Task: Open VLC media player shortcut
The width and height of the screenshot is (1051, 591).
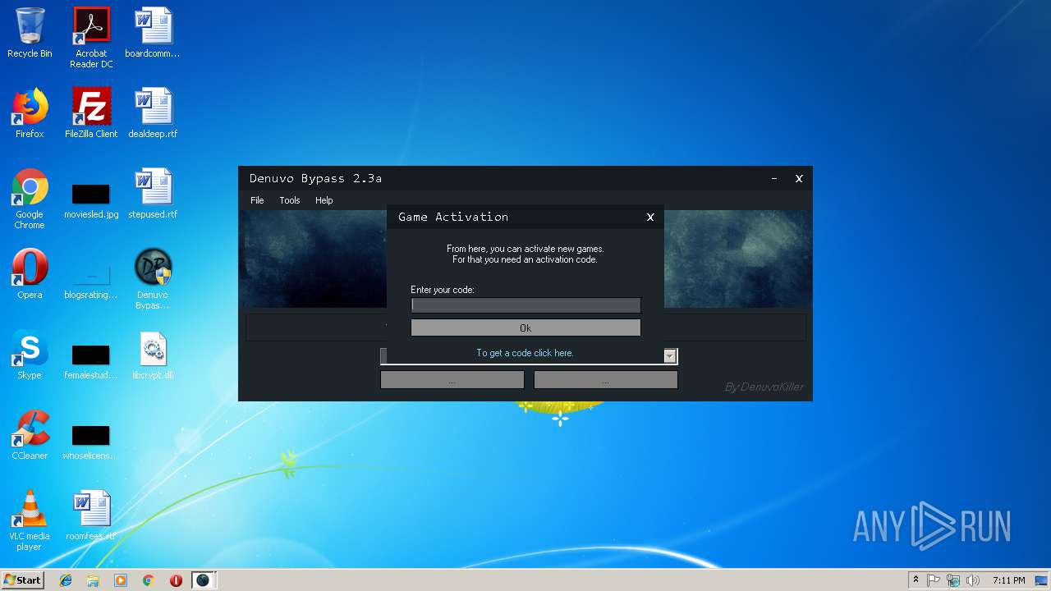Action: coord(30,520)
